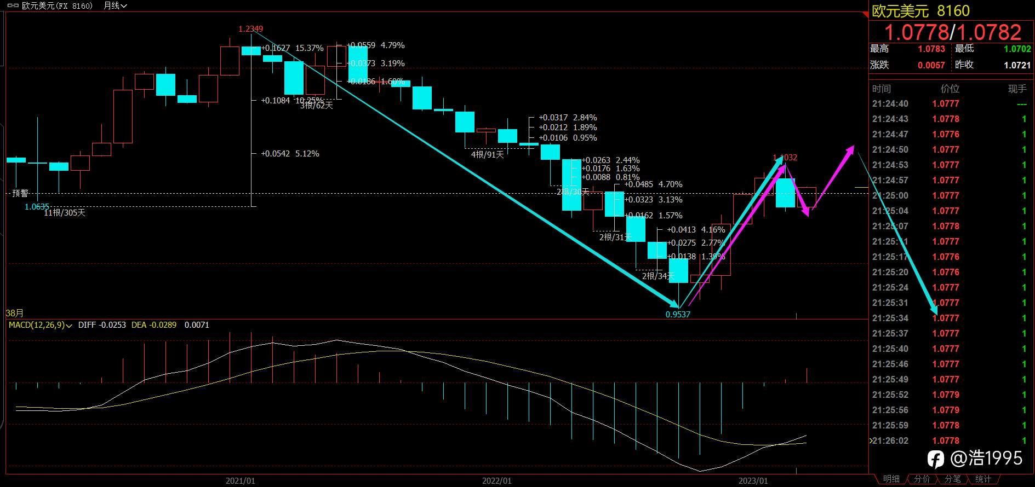Click the +0.0485 4.70% range label
This screenshot has height=487, width=1035.
654,184
